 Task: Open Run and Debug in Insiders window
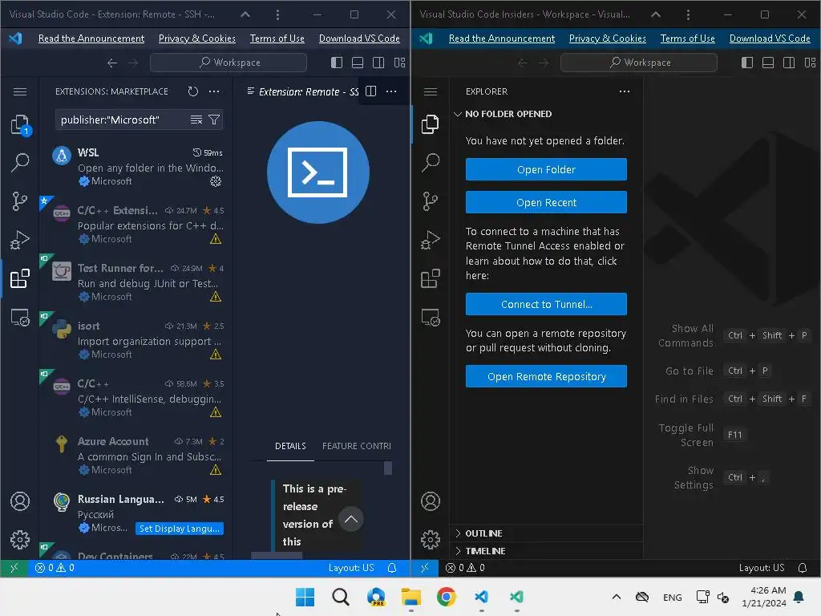pyautogui.click(x=431, y=240)
